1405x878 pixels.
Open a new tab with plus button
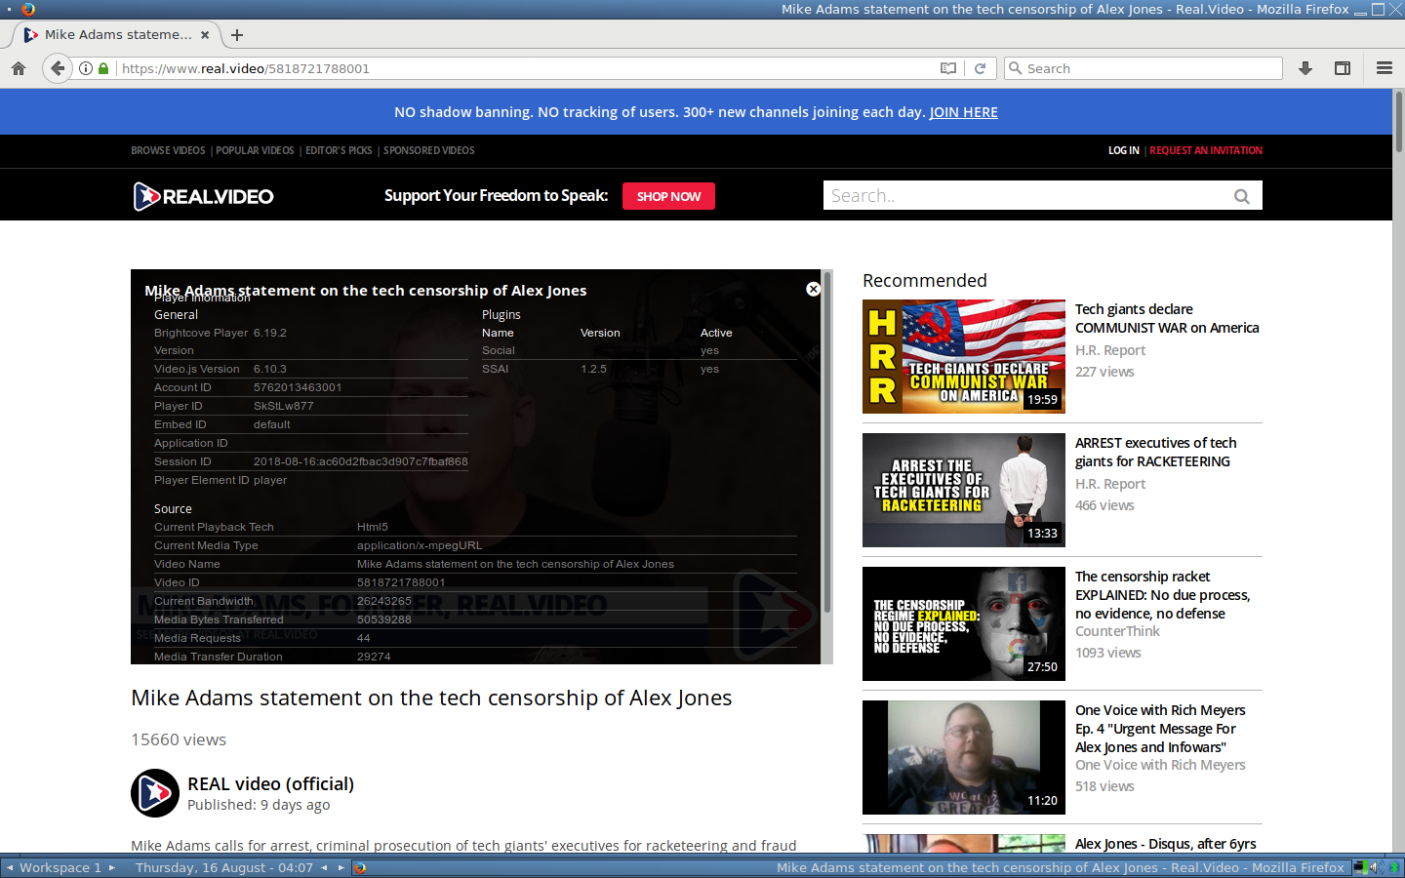[237, 34]
